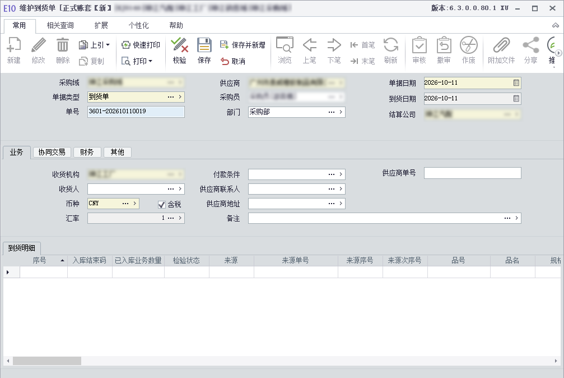Click the 修改 (Edit) pencil icon
Viewport: 564px width, 378px height.
click(x=39, y=45)
